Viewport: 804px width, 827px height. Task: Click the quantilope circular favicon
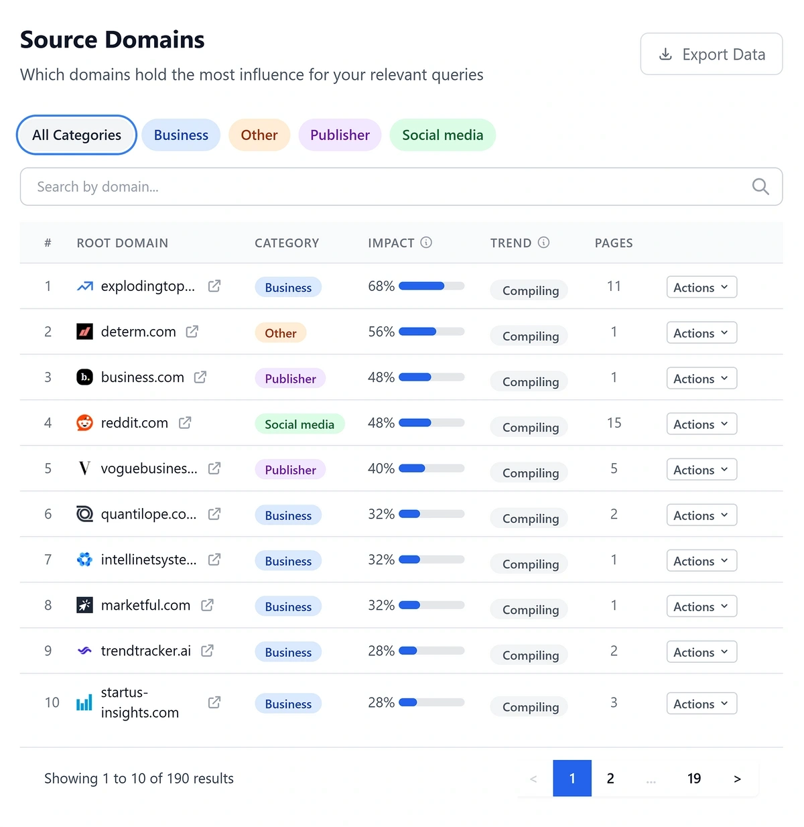tap(84, 514)
